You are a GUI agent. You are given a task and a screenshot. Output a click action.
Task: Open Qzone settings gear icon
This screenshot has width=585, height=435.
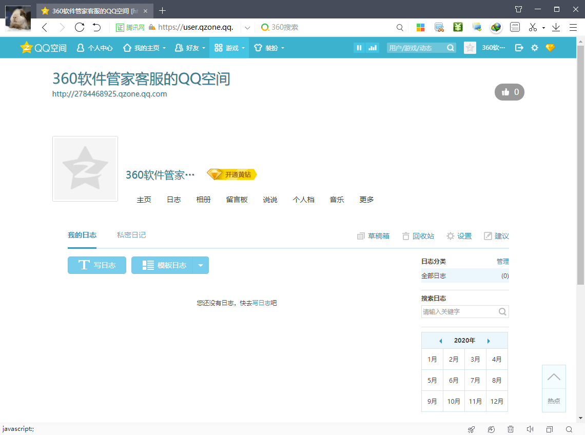[535, 48]
